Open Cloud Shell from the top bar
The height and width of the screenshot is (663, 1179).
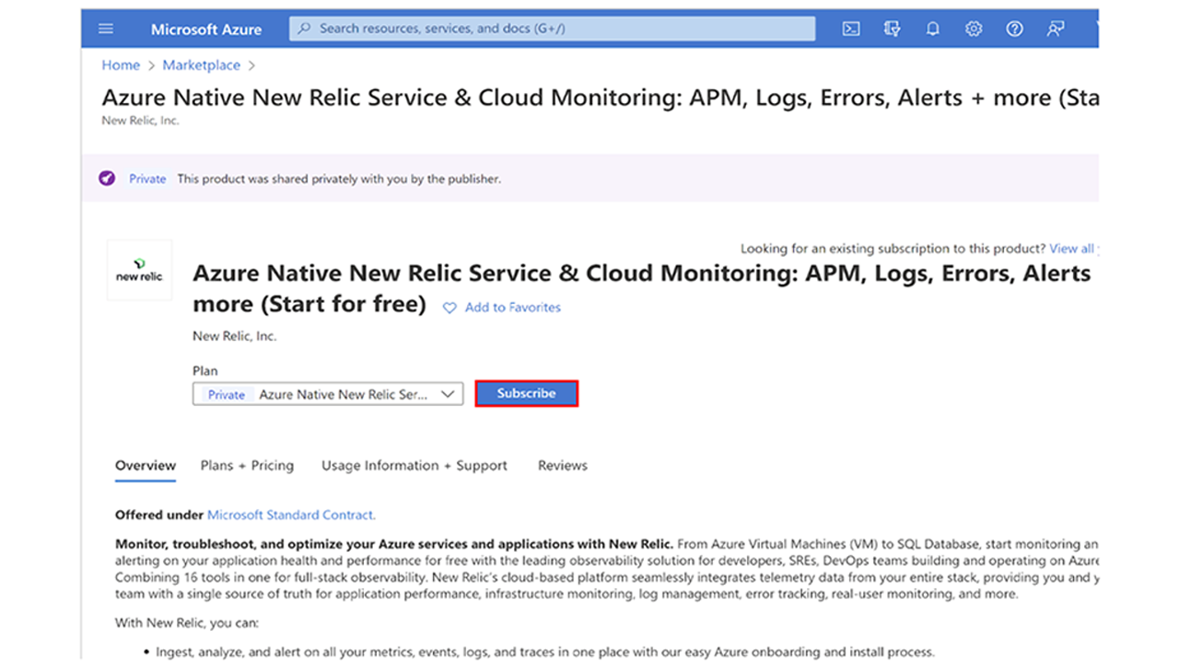[x=851, y=29]
